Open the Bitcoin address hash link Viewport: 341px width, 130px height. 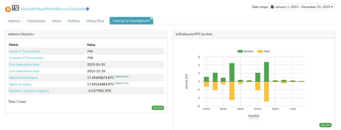53,9
